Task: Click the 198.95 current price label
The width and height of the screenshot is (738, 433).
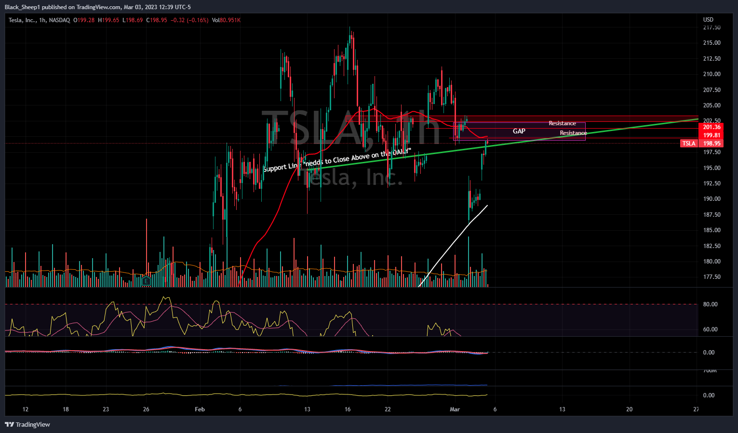Action: point(711,144)
